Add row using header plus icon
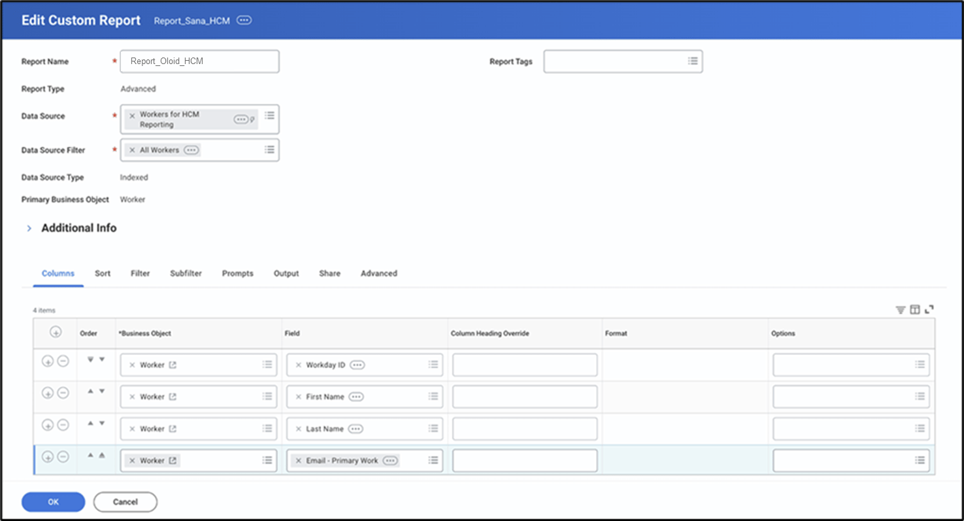 (x=56, y=332)
